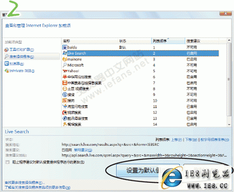Click the InPrivate 筛选 icon

[x=6, y=71]
